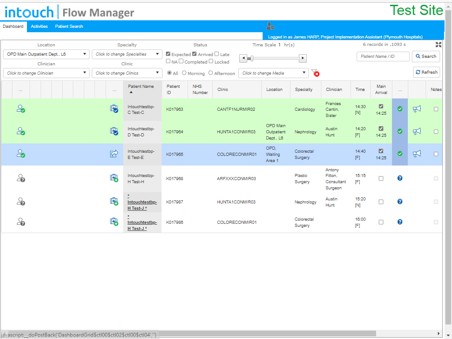
Task: Click green check status icon for K017963
Action: coord(400,109)
